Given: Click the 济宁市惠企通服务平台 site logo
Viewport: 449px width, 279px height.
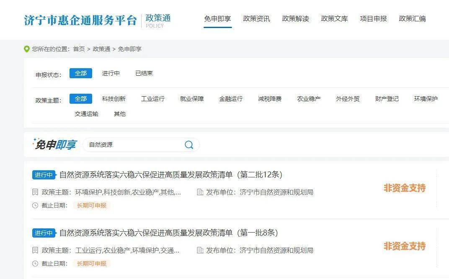Looking at the screenshot, I should tap(80, 20).
